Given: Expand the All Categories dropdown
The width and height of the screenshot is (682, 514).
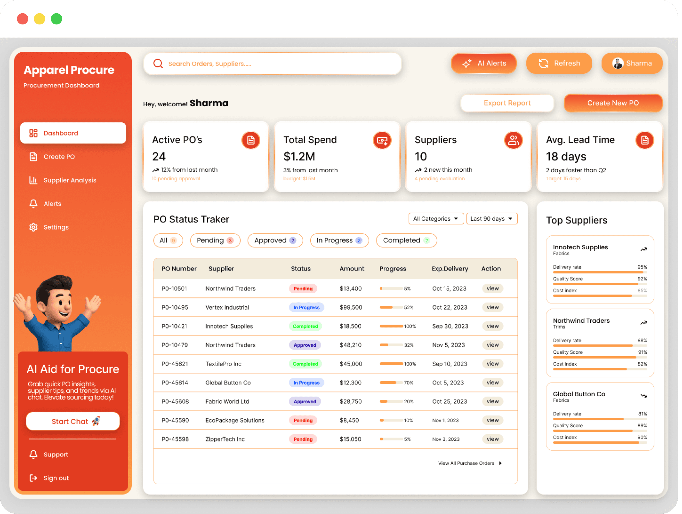Looking at the screenshot, I should (436, 219).
